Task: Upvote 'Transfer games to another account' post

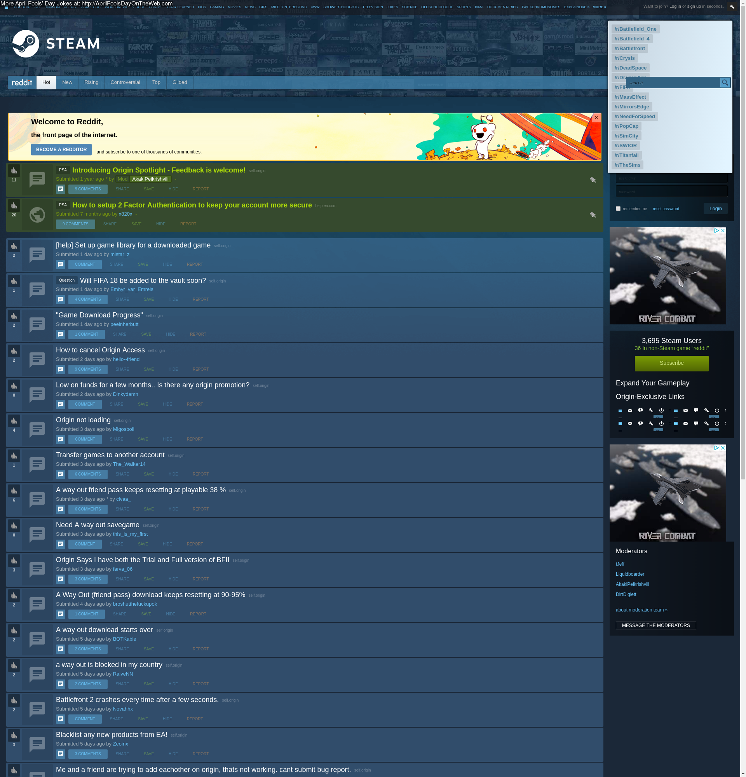Action: [x=14, y=455]
